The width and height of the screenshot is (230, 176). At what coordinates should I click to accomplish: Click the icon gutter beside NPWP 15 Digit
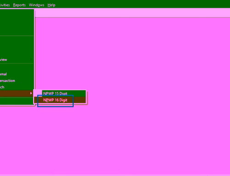coord(38,93)
